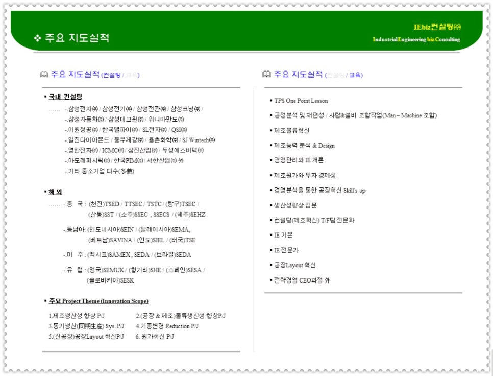Click '(탕구)TSEC' text
The width and height of the screenshot is (493, 376).
[181, 204]
